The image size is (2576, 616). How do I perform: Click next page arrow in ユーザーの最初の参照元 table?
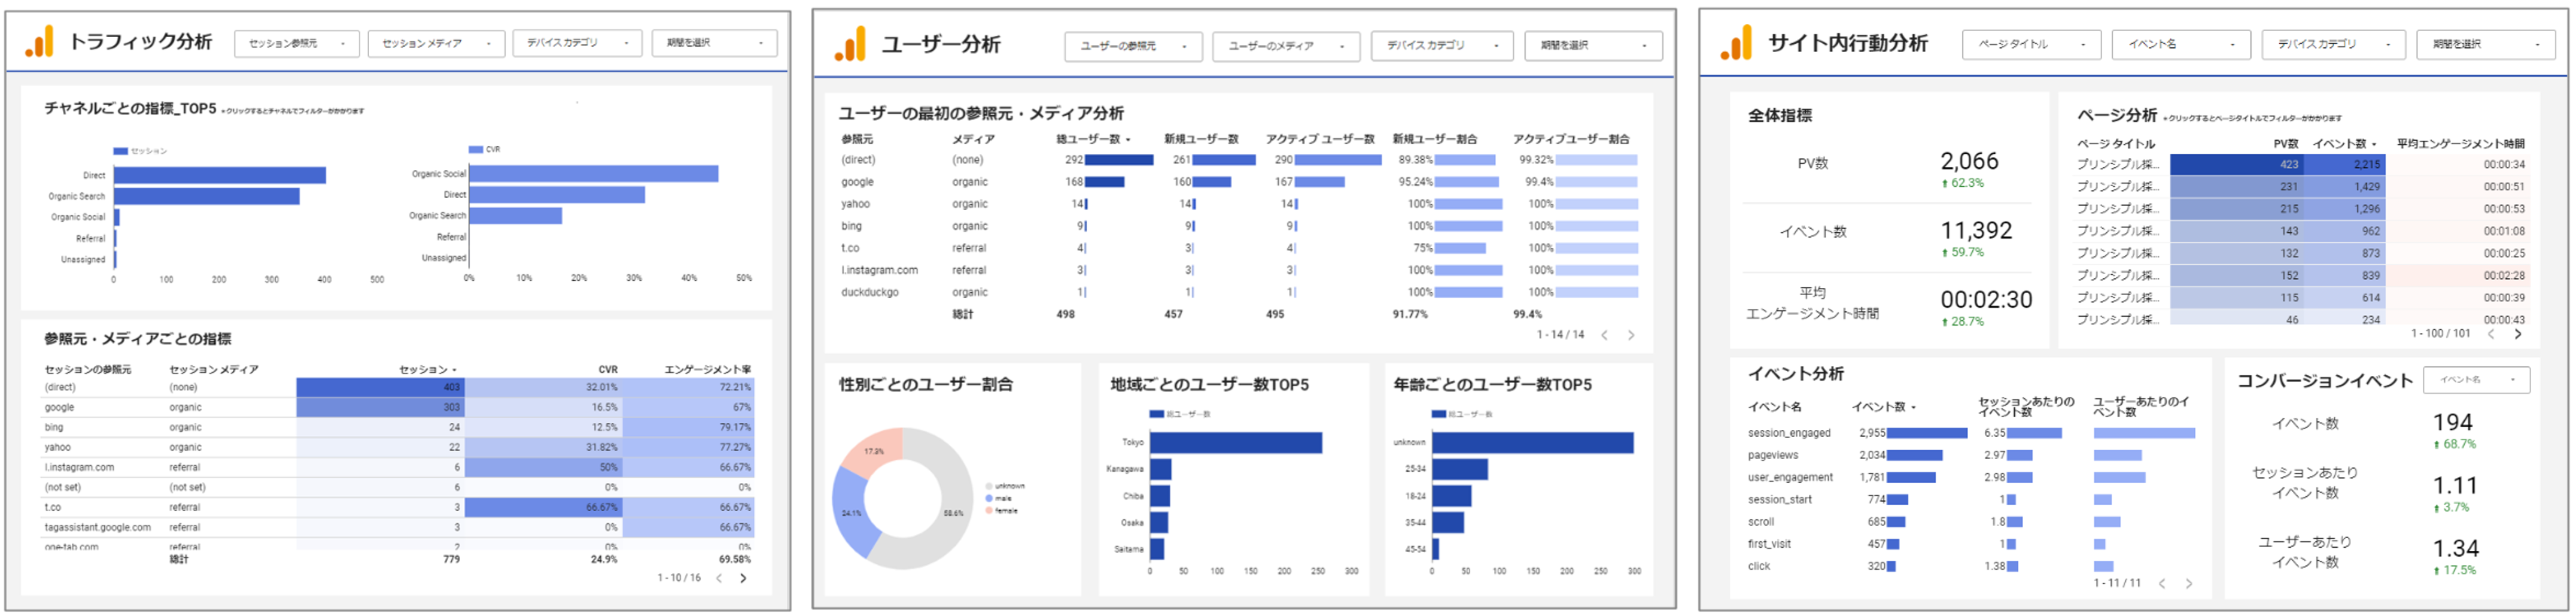(x=1631, y=335)
